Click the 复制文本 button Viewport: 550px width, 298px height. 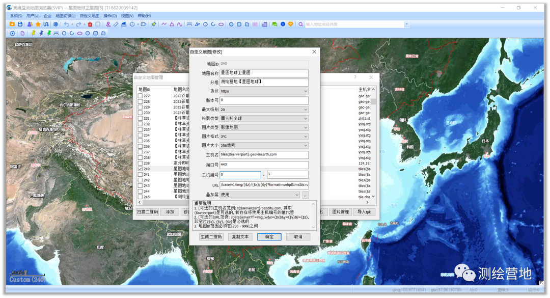point(240,237)
